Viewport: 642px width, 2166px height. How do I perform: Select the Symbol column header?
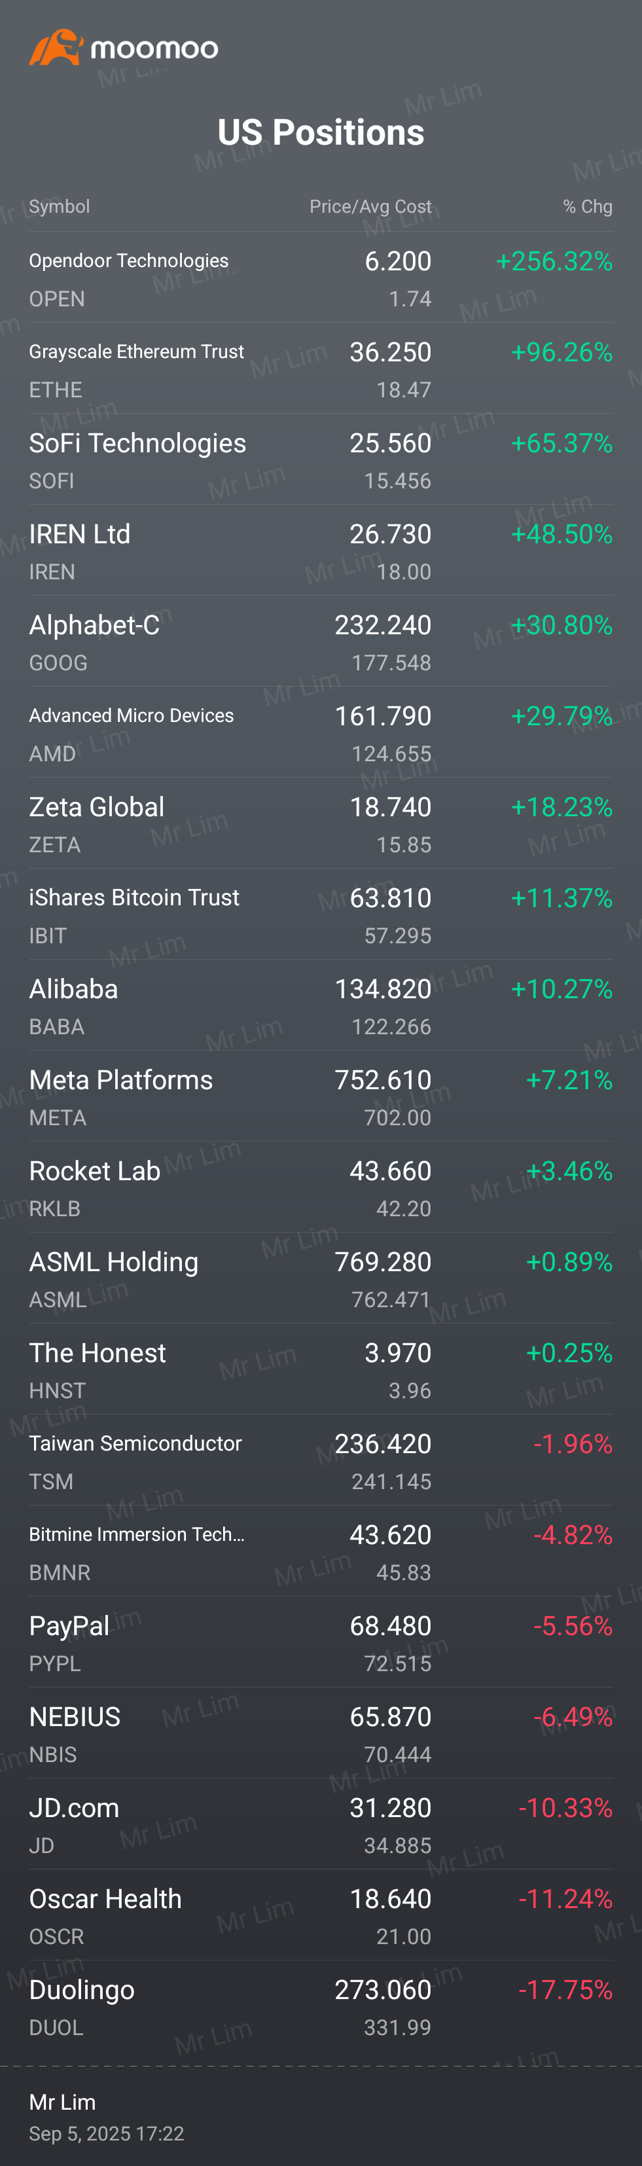tap(59, 207)
